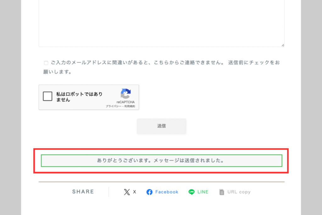Screen dimensions: 322x215
Task: Click the ありがとうございます confirmation message box
Action: coord(161,161)
